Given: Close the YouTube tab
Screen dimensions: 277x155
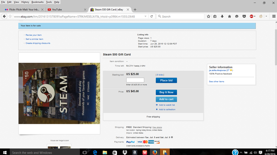Looking at the screenshot, I should [85, 10].
